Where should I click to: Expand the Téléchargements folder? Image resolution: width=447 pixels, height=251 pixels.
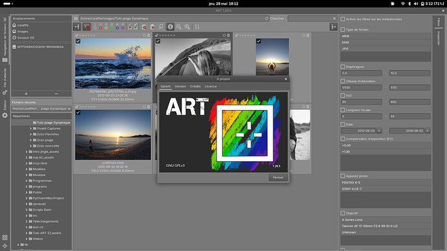pos(27,221)
